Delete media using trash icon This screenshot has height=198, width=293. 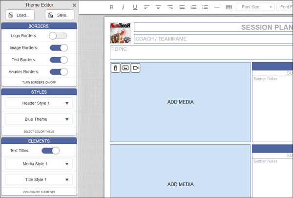coord(116,68)
